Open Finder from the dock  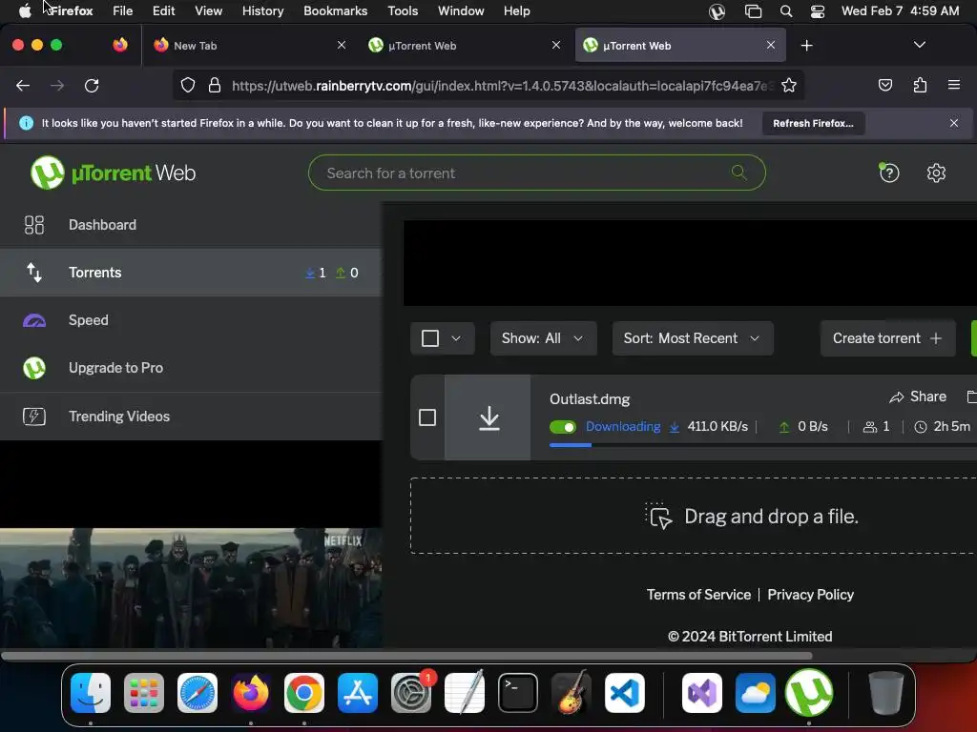(91, 692)
